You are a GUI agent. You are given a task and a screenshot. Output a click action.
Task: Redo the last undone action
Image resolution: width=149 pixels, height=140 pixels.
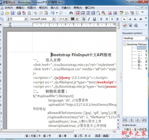[x=61, y=13]
